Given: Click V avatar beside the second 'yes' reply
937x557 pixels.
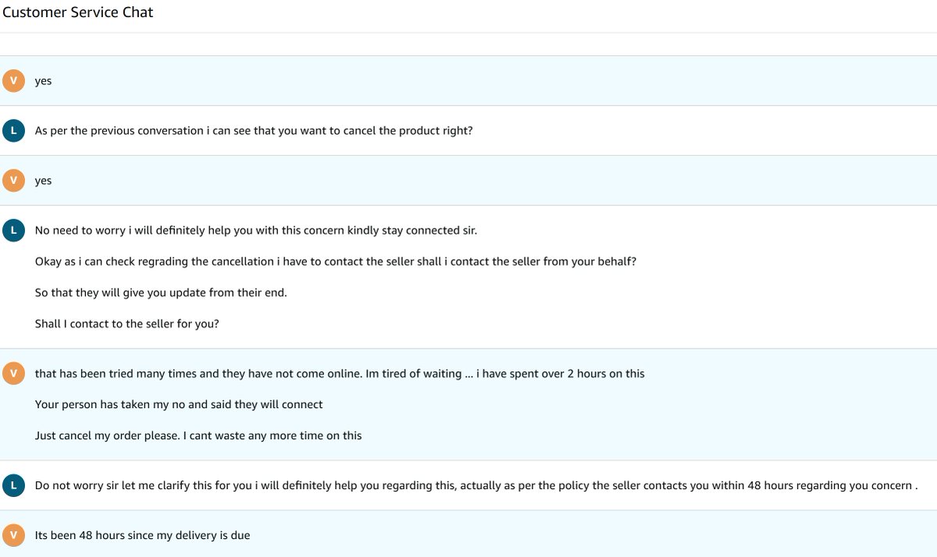Looking at the screenshot, I should click(13, 180).
